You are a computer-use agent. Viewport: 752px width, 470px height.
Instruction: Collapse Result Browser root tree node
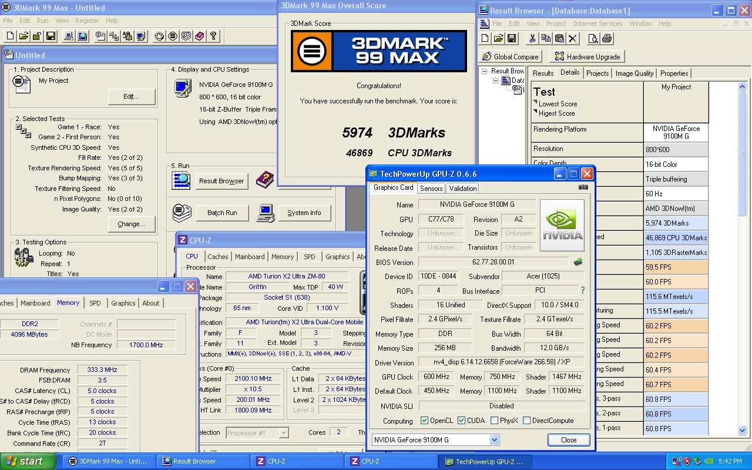coord(485,71)
